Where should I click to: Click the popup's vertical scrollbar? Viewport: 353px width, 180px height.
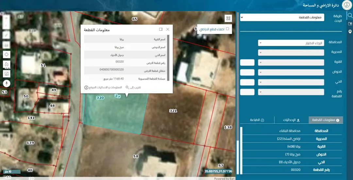point(168,58)
